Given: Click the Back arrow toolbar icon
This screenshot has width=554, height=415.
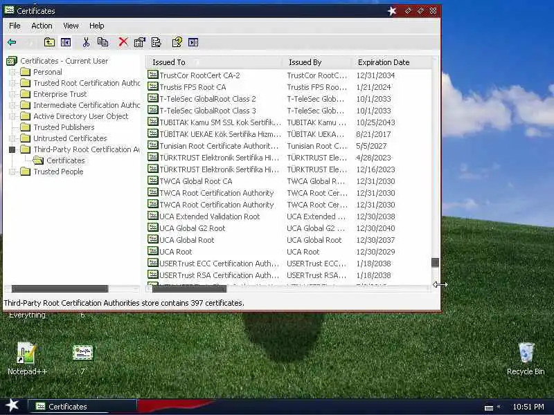Looking at the screenshot, I should [12, 42].
